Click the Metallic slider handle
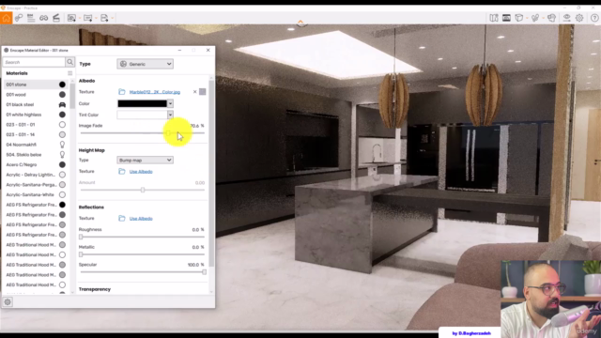 [x=81, y=254]
